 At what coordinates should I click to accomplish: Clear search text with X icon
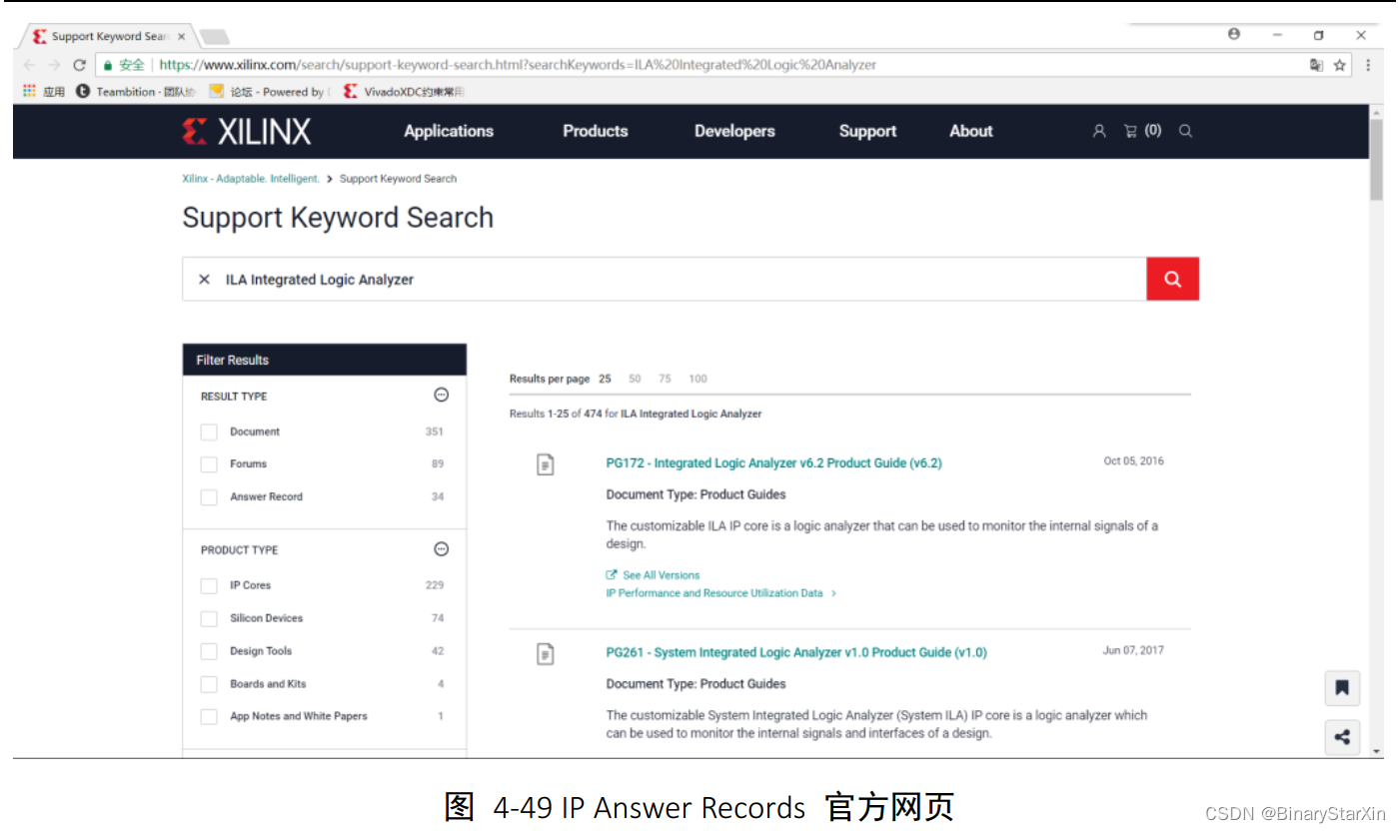click(x=204, y=280)
